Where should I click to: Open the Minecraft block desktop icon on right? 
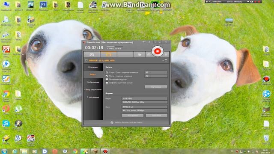pos(266,110)
